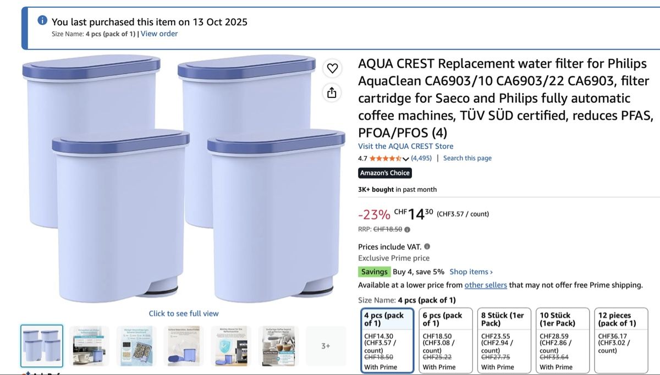Click info icon next to Prices include VAT
660x375 pixels.
tap(427, 247)
